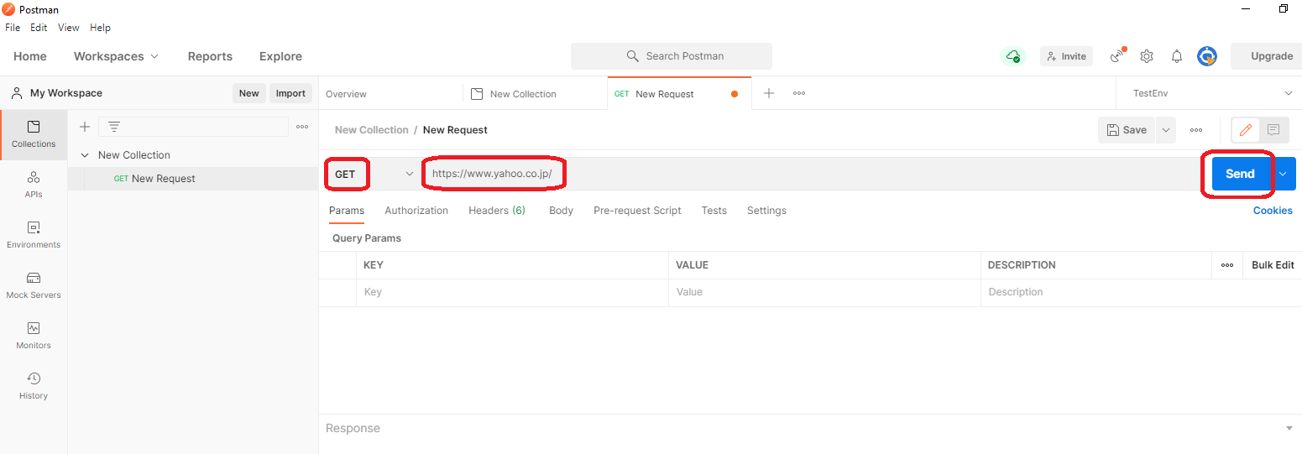Open the Edit menu
The width and height of the screenshot is (1302, 454).
pyautogui.click(x=39, y=28)
